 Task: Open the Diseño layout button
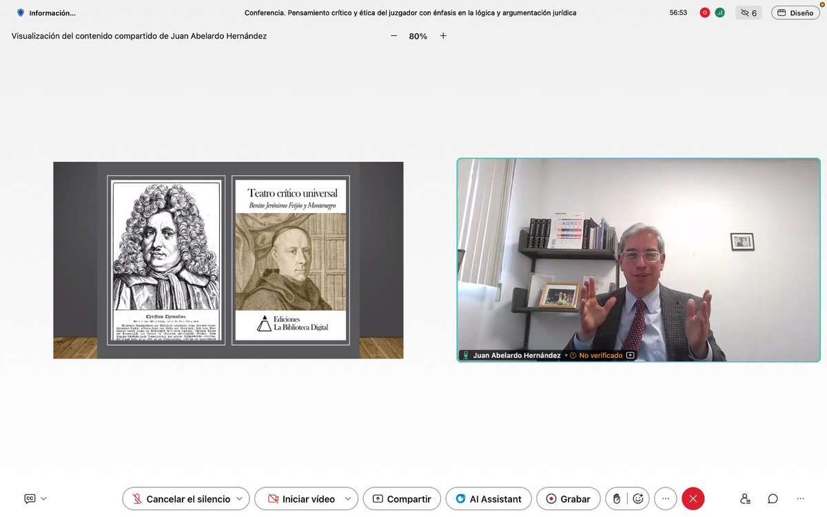(x=795, y=12)
